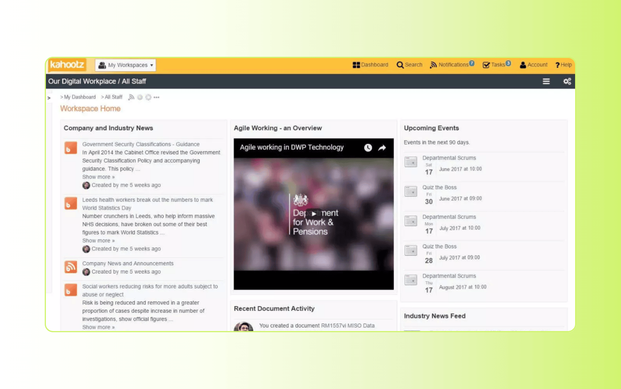This screenshot has height=389, width=621.
Task: Open the My Workspaces dropdown
Action: click(x=125, y=65)
